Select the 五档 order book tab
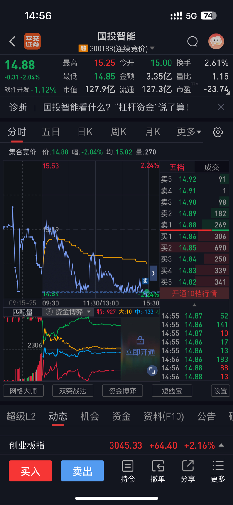The width and height of the screenshot is (233, 505). coord(177,167)
